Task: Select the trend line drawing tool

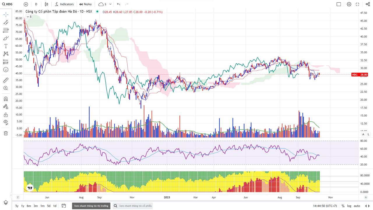Action: pyautogui.click(x=6, y=22)
